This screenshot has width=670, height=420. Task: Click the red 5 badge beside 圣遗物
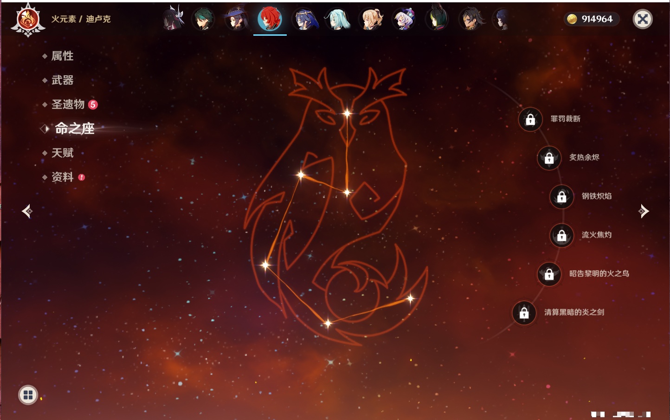point(93,104)
